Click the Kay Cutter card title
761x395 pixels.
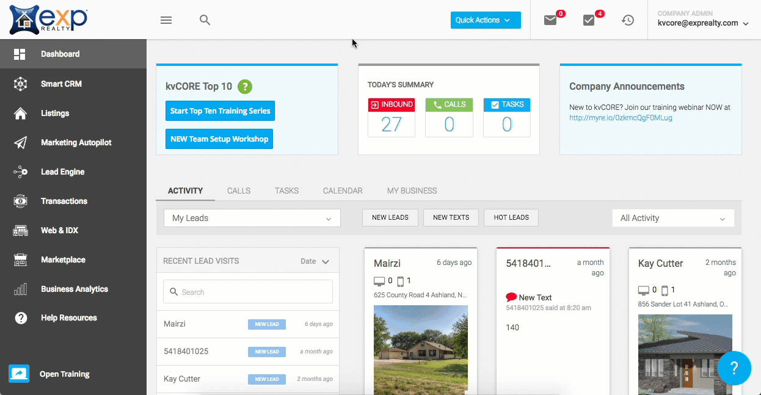[660, 264]
